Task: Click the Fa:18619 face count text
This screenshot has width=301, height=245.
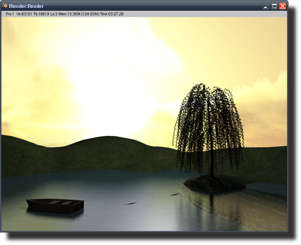Action: click(x=41, y=14)
